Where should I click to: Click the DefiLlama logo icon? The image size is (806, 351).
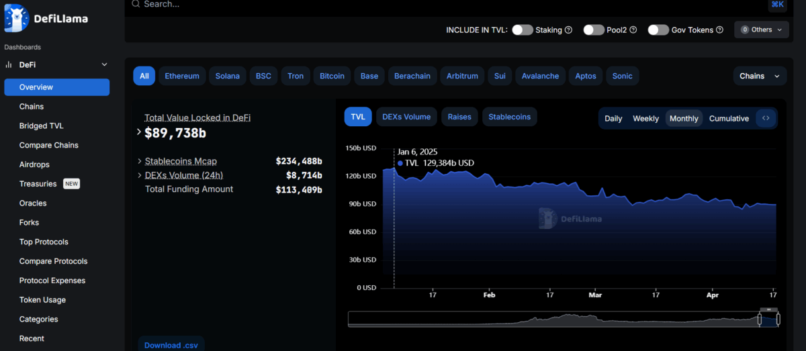[16, 18]
